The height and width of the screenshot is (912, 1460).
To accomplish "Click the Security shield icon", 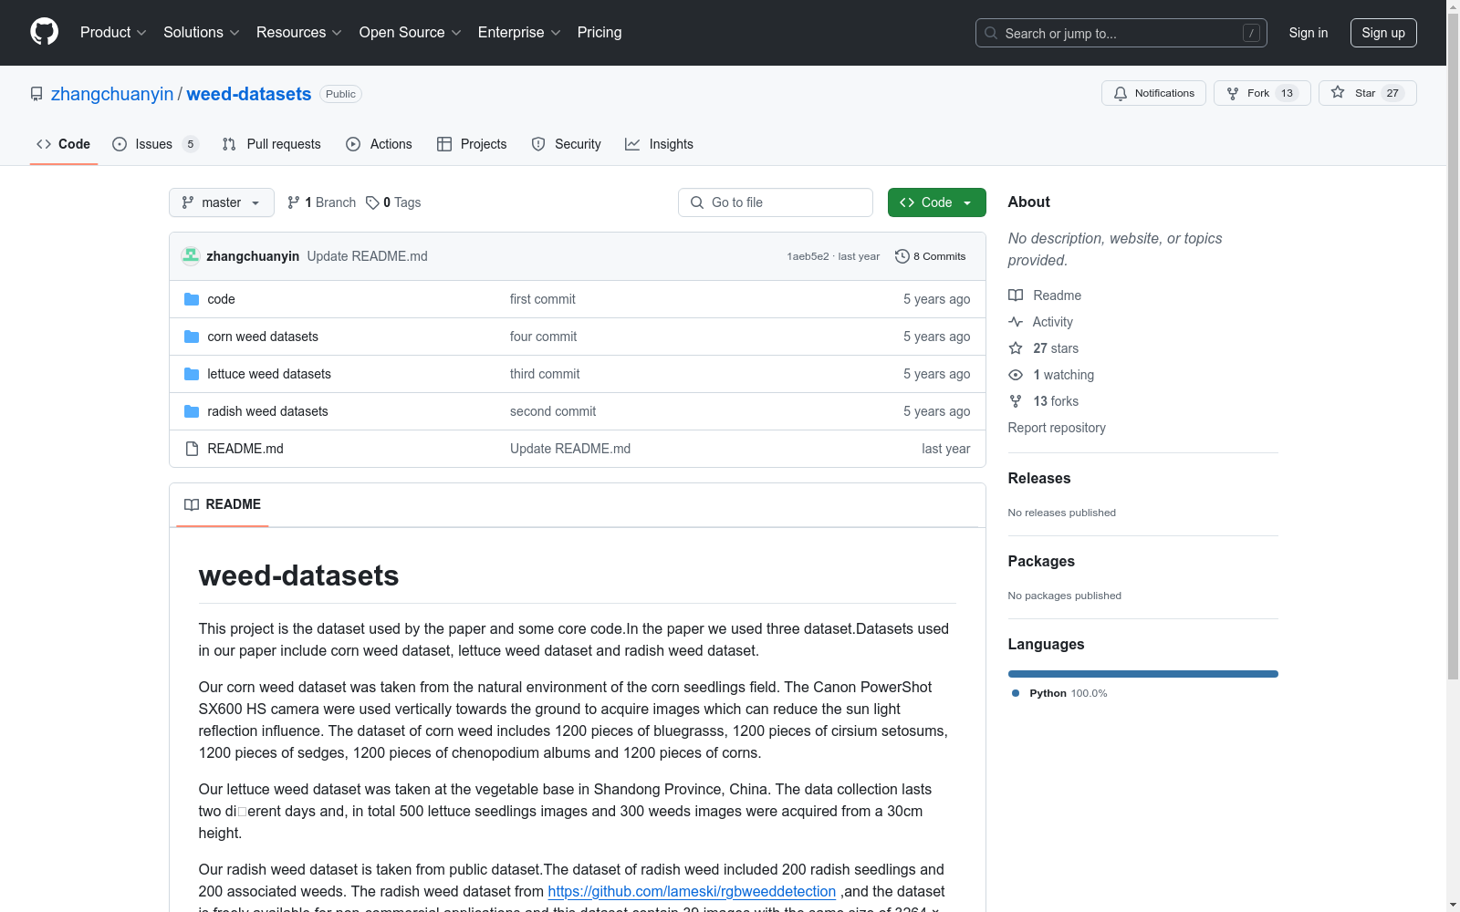I will [x=538, y=144].
